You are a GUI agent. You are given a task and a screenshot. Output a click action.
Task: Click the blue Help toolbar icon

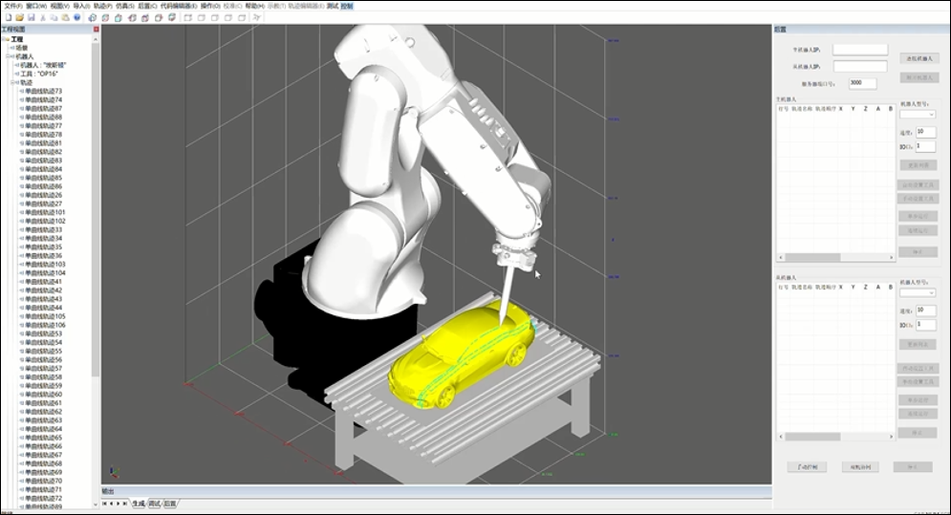77,17
